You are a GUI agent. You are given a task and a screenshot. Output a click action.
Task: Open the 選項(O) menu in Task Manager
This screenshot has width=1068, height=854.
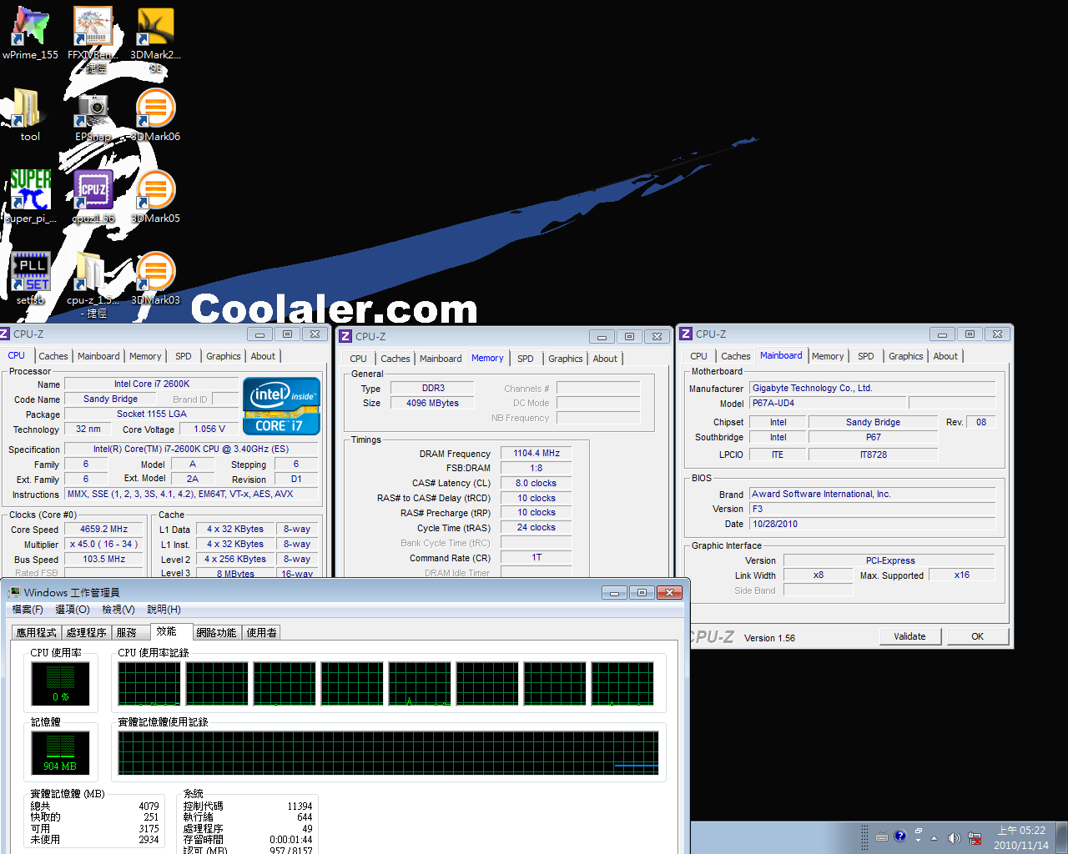[72, 610]
